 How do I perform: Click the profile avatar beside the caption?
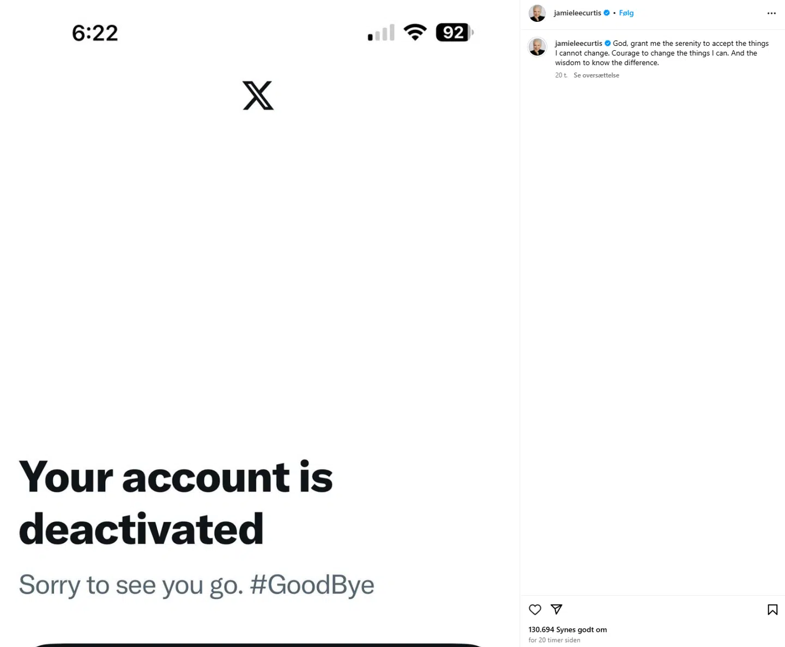pos(537,47)
